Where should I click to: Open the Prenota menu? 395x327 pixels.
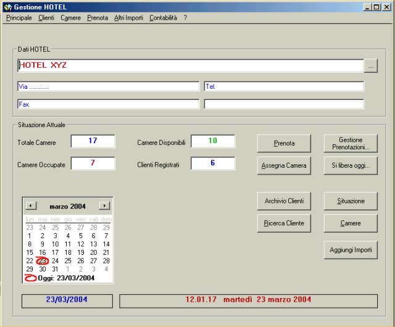[98, 18]
